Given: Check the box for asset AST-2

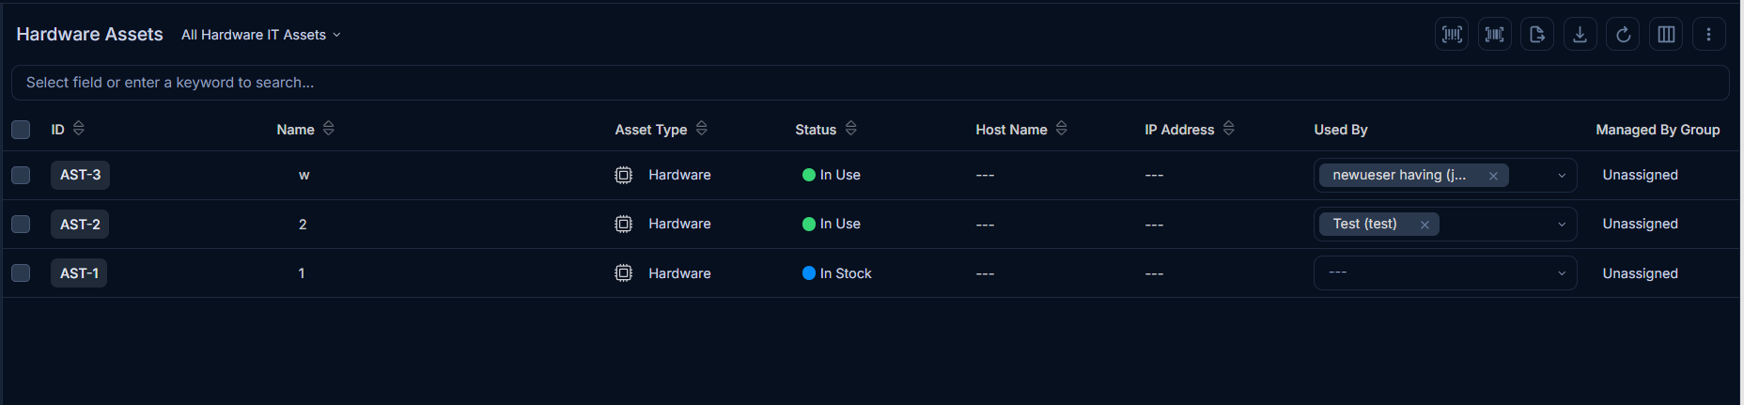Looking at the screenshot, I should [21, 224].
